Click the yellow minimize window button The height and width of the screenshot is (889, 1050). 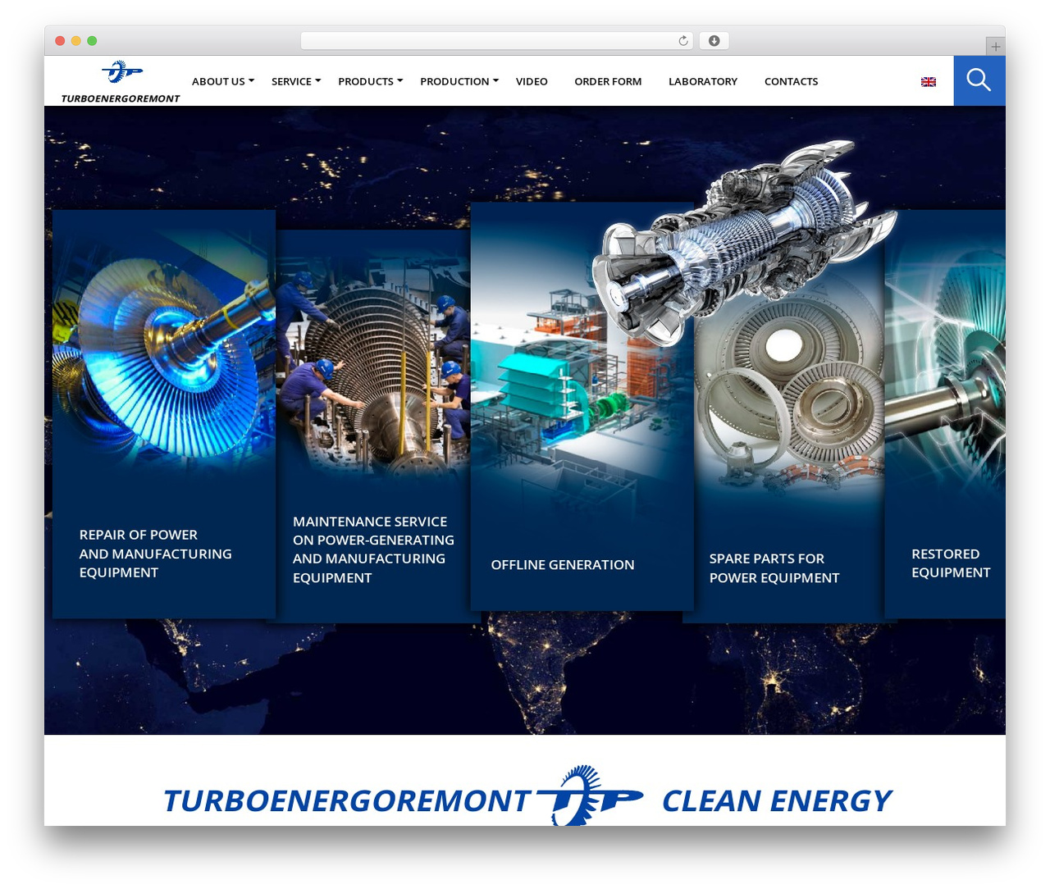click(75, 41)
